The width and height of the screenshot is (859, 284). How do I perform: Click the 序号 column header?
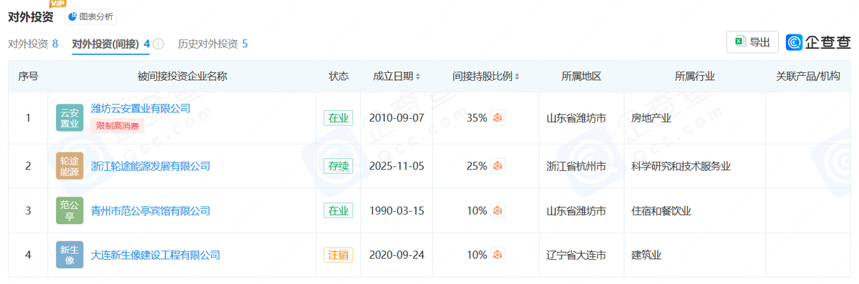tap(28, 76)
